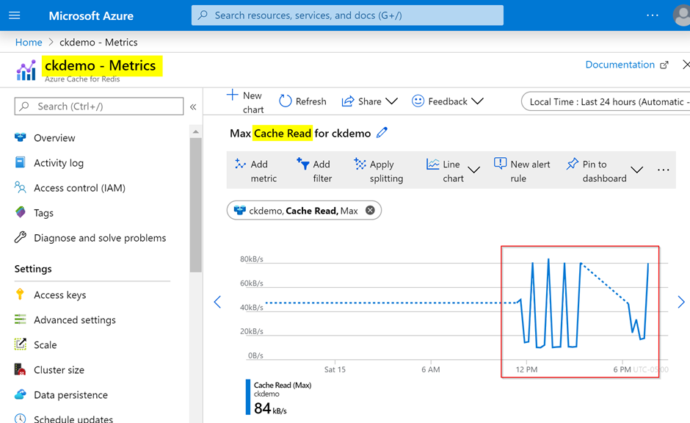Open Access control (IAM)
The image size is (690, 423).
pyautogui.click(x=80, y=188)
